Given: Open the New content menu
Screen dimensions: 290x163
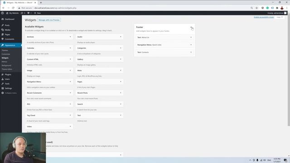Looking at the screenshot, I should [37, 13].
